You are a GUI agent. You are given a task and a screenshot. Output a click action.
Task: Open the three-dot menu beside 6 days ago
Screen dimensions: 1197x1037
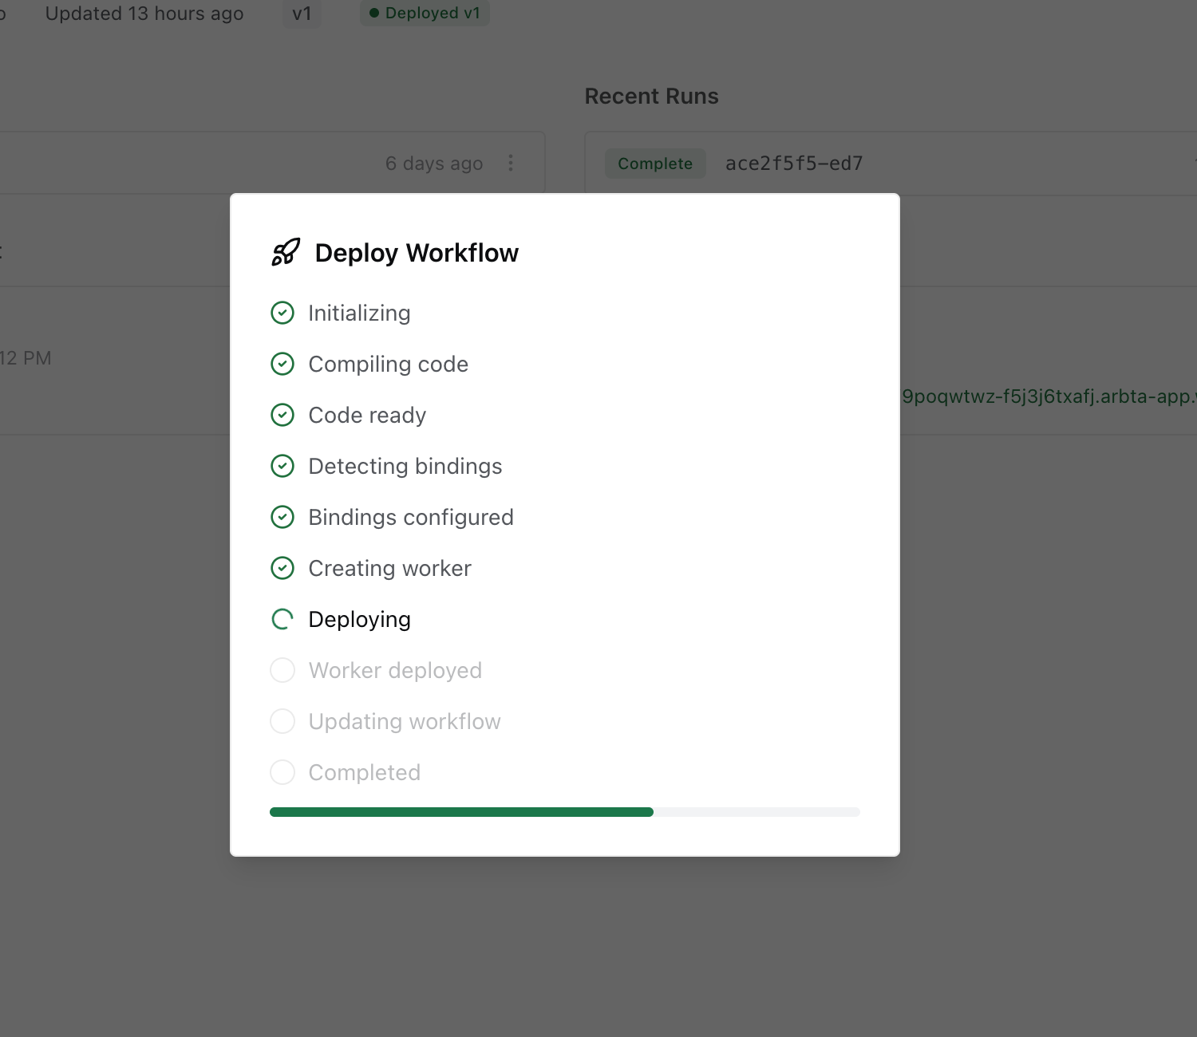tap(511, 163)
